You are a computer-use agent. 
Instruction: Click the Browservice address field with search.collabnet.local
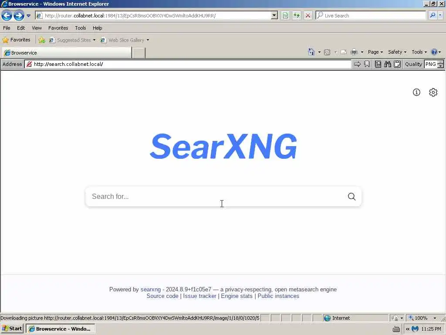click(188, 64)
